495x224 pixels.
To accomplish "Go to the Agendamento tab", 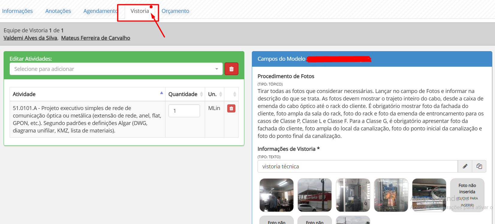I will pyautogui.click(x=100, y=11).
